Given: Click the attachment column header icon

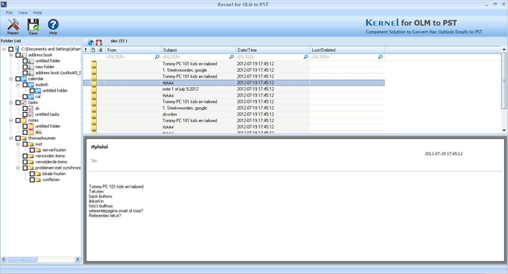Looking at the screenshot, I should click(x=101, y=50).
